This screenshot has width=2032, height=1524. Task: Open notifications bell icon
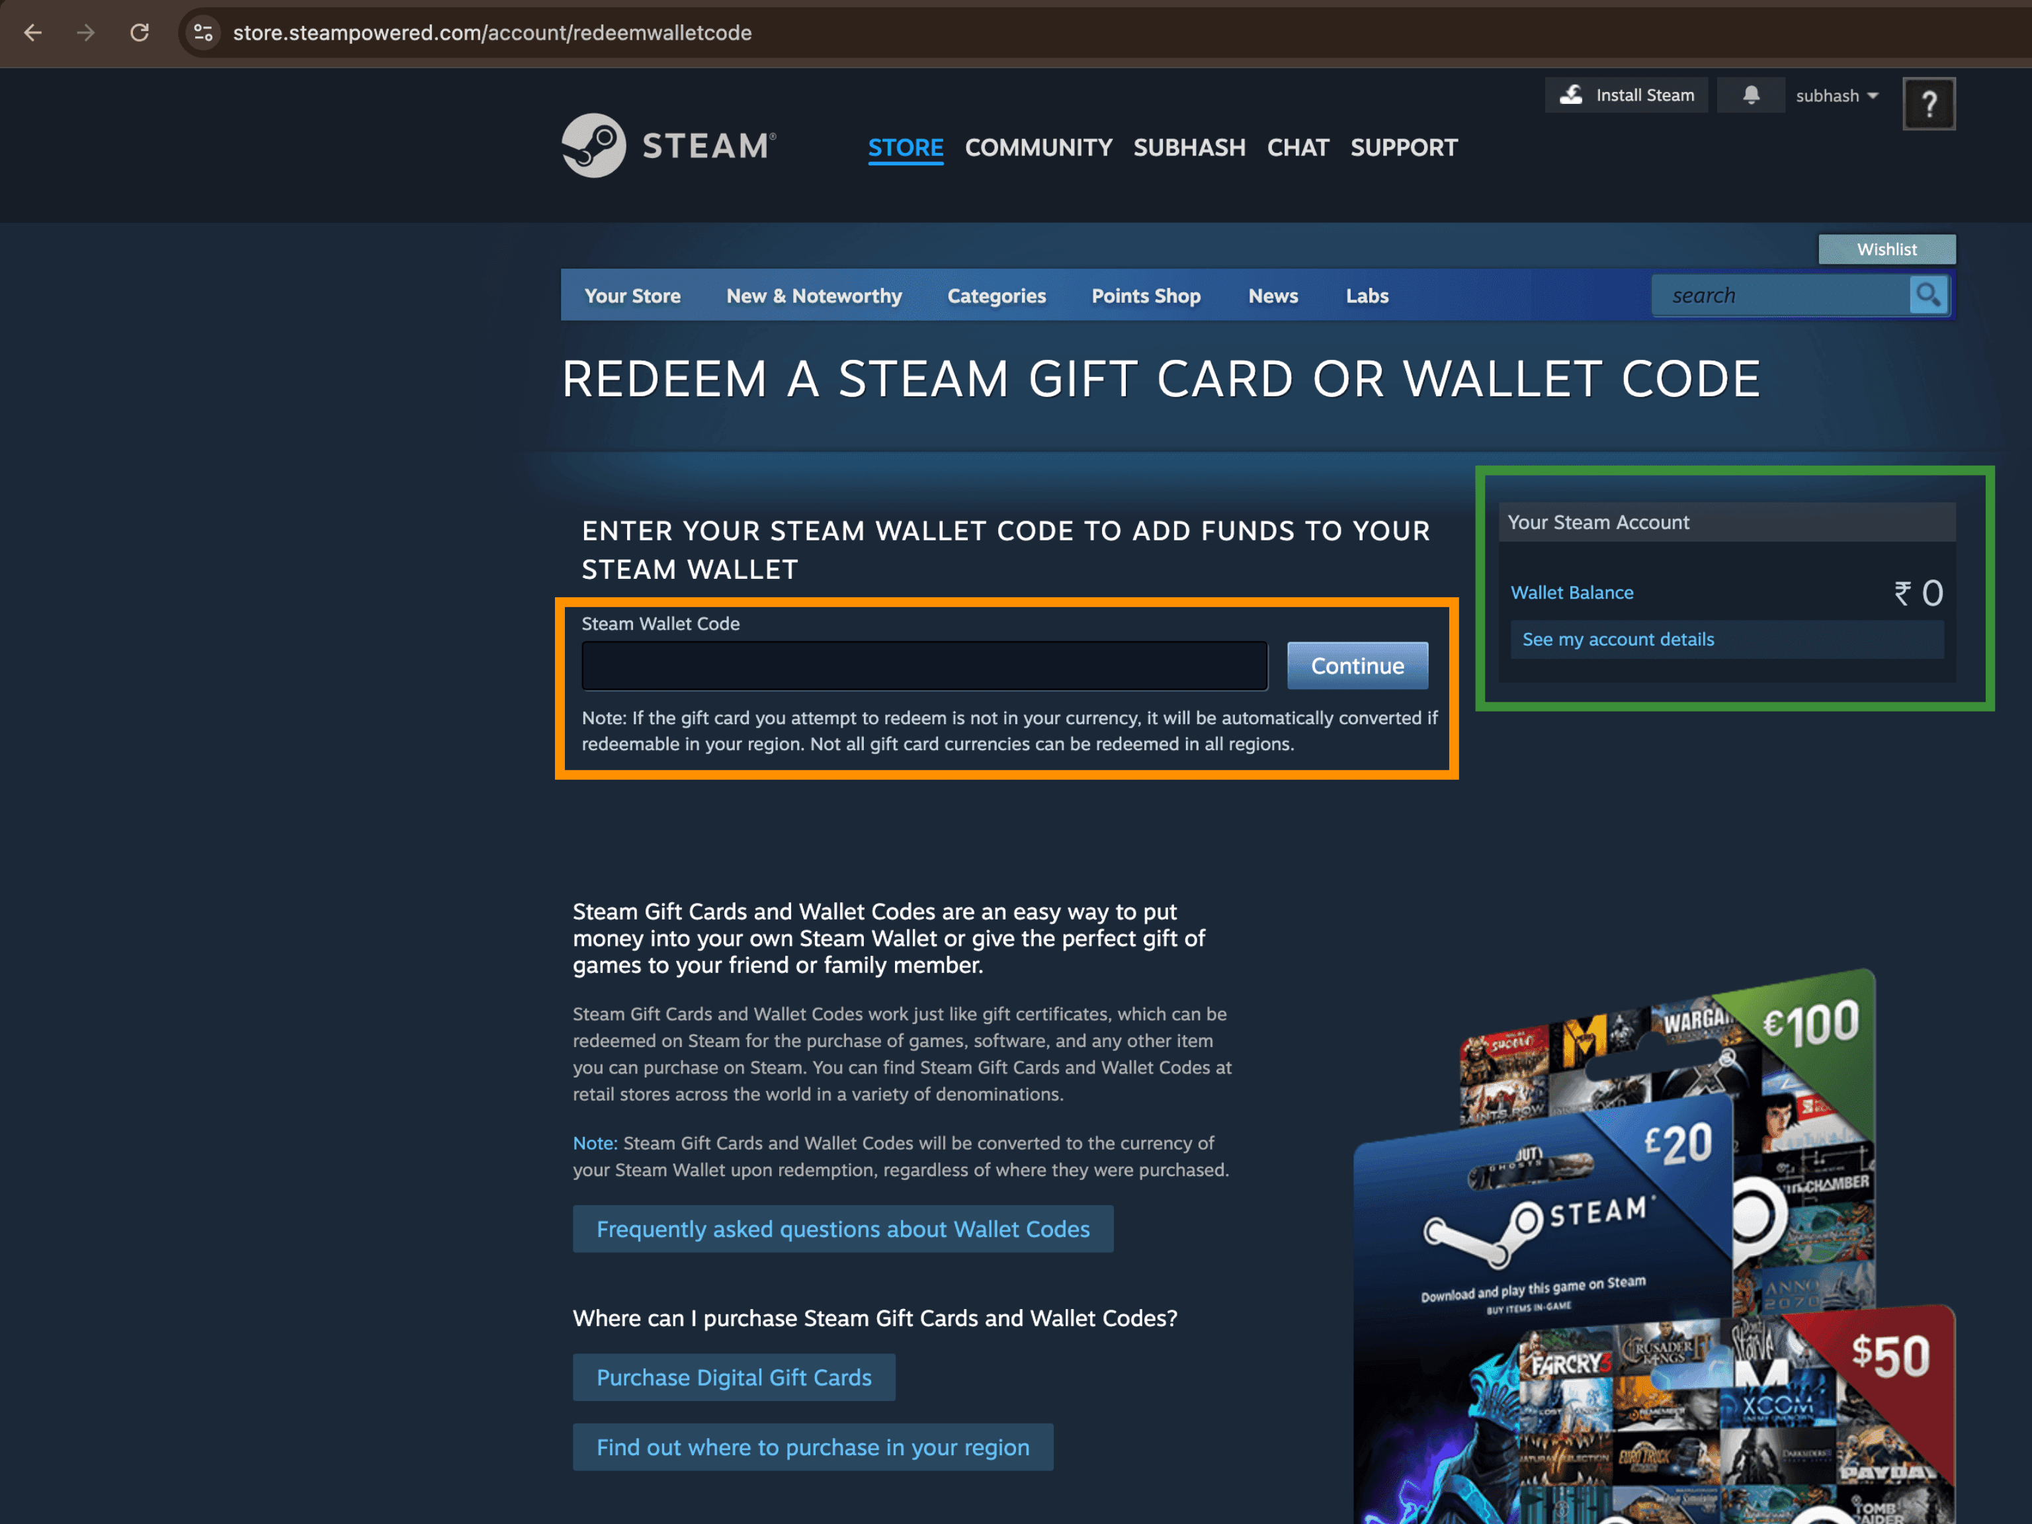click(x=1751, y=95)
